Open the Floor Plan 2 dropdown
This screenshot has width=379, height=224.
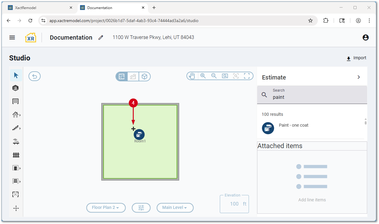tap(106, 208)
